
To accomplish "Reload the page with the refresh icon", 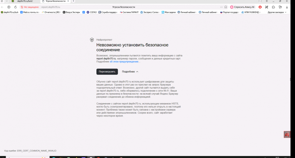I will [15, 7].
